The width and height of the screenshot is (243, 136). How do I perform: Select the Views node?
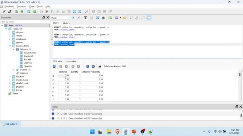15,93
